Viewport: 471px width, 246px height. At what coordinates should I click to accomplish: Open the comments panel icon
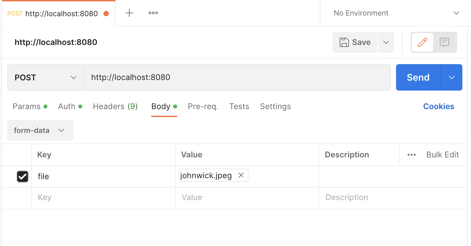(444, 42)
